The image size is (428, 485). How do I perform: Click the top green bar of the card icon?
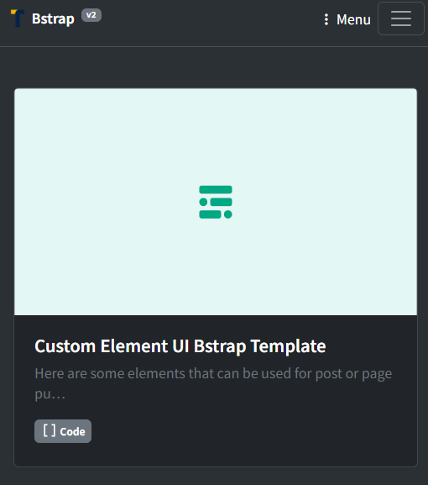tap(216, 190)
